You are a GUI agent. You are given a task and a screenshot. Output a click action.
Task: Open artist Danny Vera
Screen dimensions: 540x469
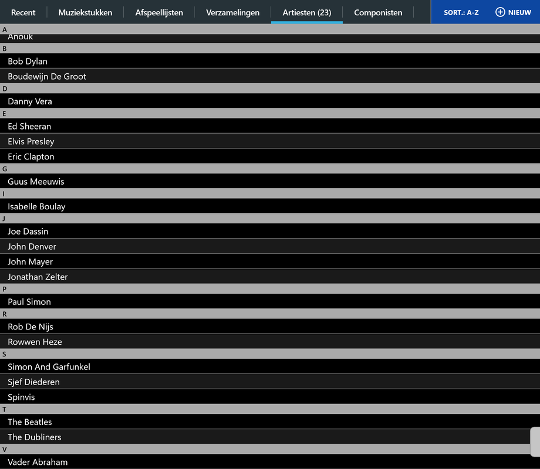click(270, 101)
